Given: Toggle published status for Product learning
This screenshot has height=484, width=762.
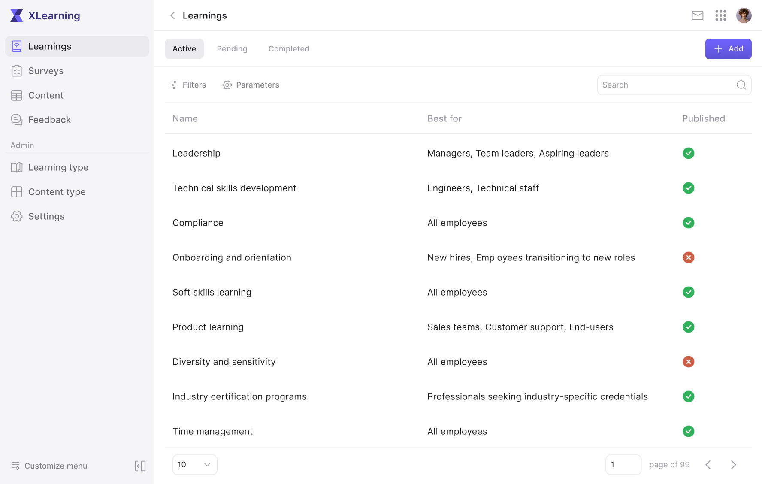Looking at the screenshot, I should tap(689, 327).
